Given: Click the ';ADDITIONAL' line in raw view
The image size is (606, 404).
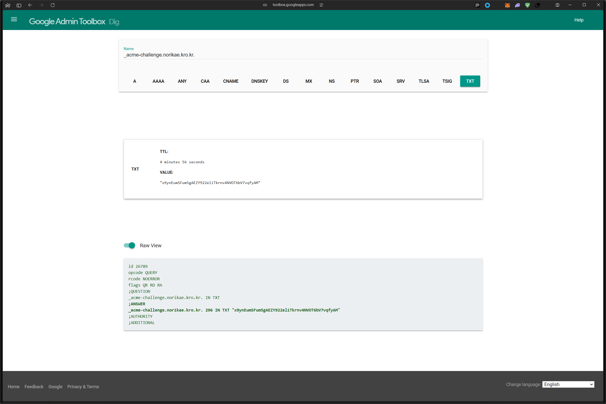Looking at the screenshot, I should click(x=142, y=322).
